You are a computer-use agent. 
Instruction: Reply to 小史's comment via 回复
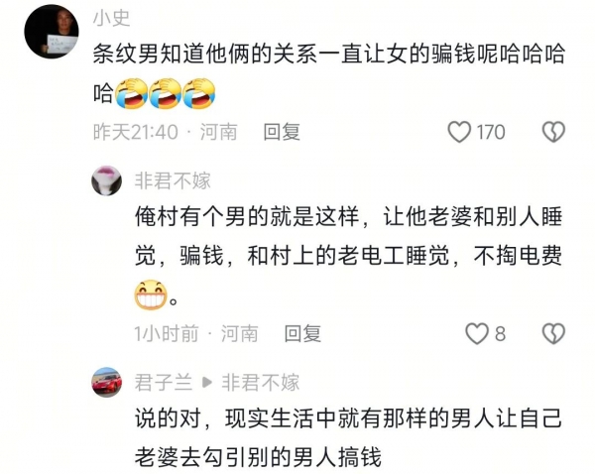282,132
